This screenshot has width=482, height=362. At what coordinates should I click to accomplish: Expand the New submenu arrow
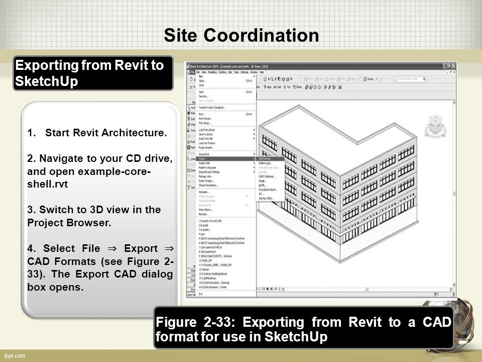tap(254, 76)
